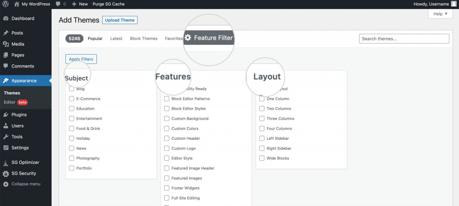Click the SG Optimizer rocket icon
The width and height of the screenshot is (459, 206).
(x=5, y=163)
